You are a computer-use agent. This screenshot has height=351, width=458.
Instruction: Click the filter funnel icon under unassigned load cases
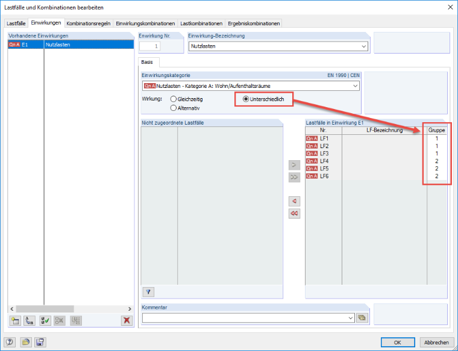tap(148, 292)
